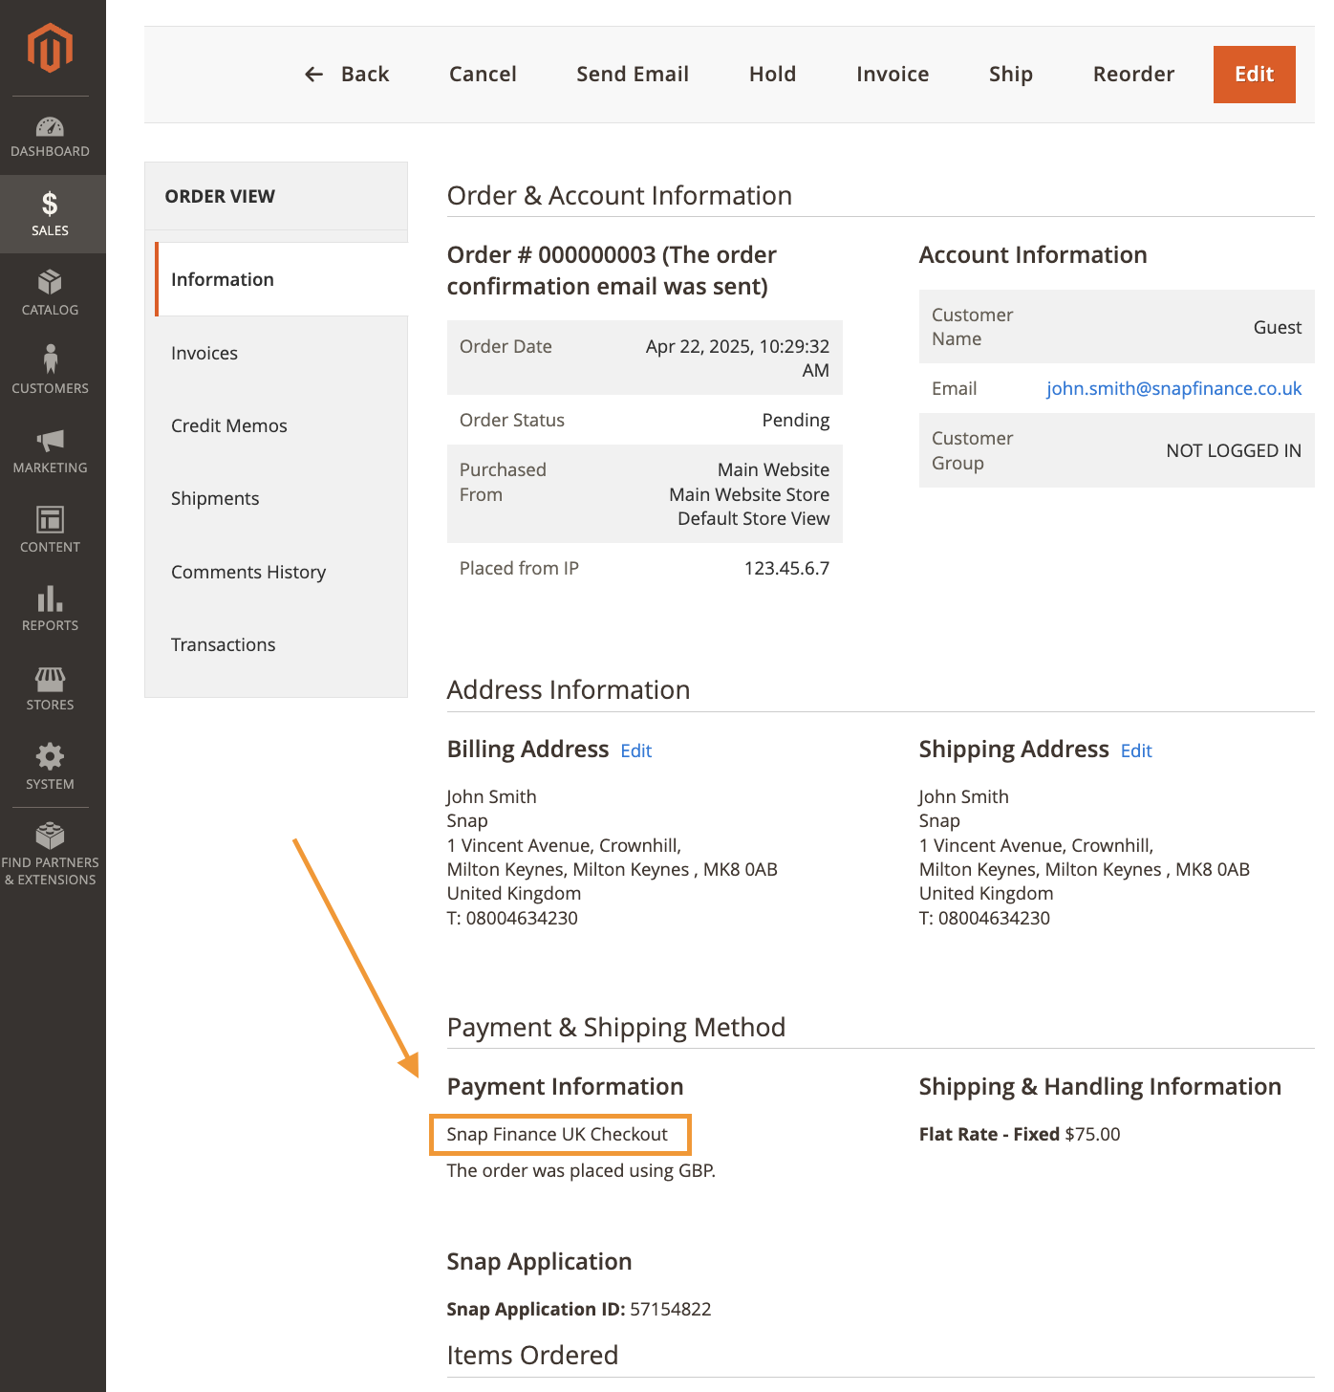Screen dimensions: 1334x1392
Task: Open the Transactions tab
Action: point(223,644)
